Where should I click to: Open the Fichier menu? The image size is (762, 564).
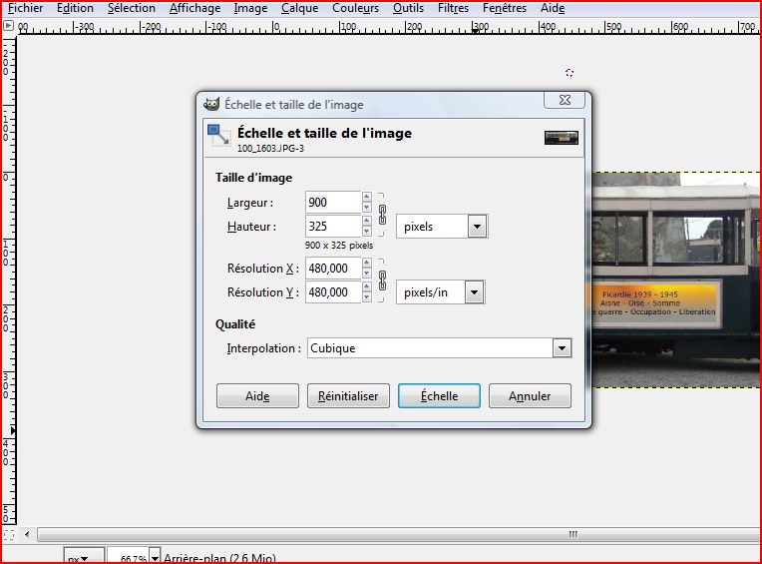point(26,8)
